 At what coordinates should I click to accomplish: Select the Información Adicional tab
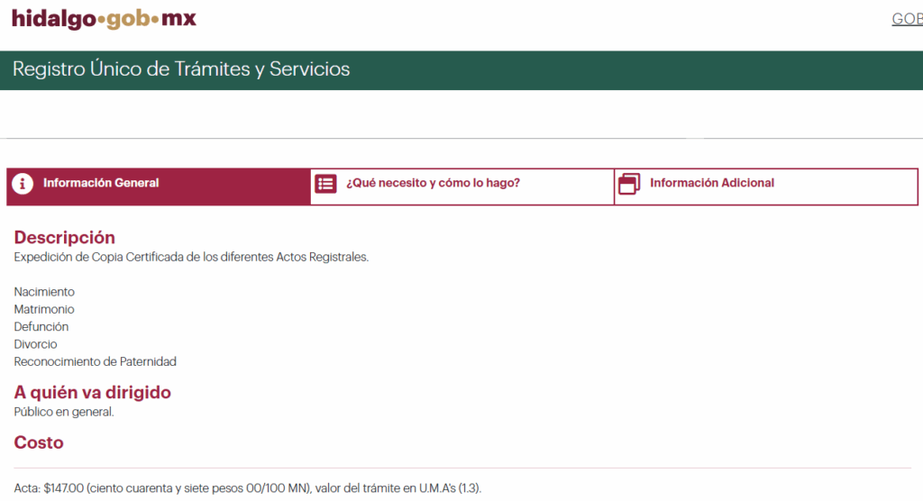[766, 187]
